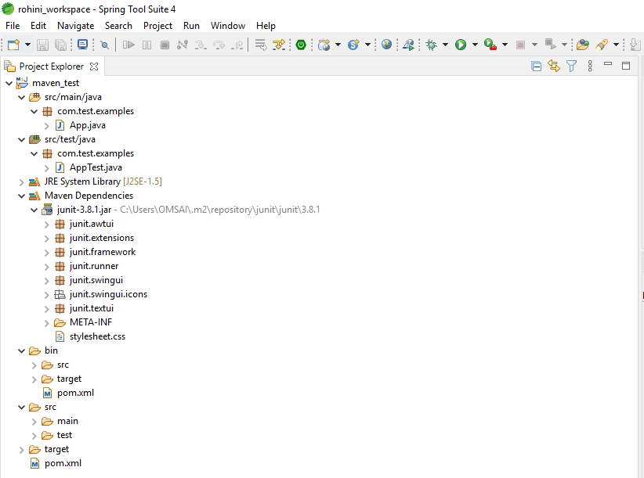The image size is (644, 478).
Task: Open the File menu
Action: click(x=13, y=25)
